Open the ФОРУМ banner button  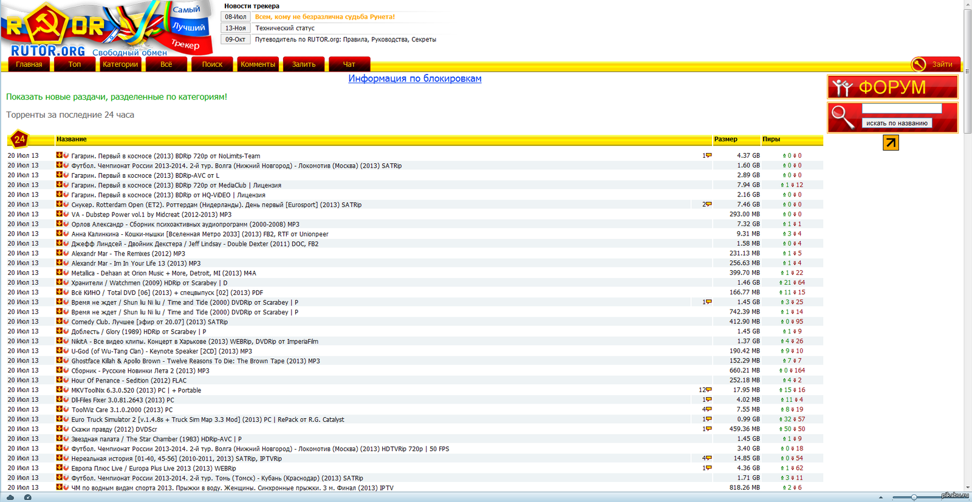pos(892,87)
